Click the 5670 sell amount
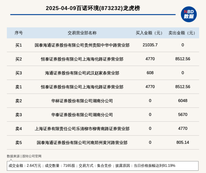 click(x=183, y=114)
